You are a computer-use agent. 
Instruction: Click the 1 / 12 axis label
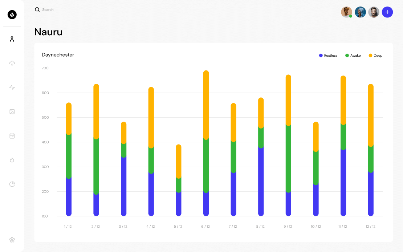tap(68, 227)
